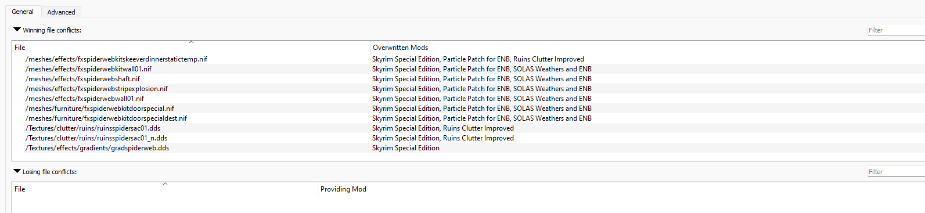This screenshot has height=213, width=925.
Task: Select fxspiderwebkitdoorspecialdest.nif file entry
Action: click(468, 118)
